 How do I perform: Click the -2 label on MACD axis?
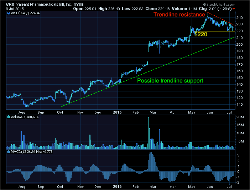click(x=238, y=182)
